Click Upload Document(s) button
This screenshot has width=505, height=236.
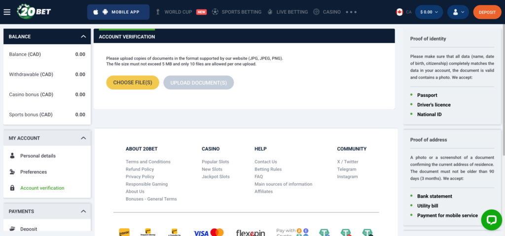pyautogui.click(x=199, y=83)
